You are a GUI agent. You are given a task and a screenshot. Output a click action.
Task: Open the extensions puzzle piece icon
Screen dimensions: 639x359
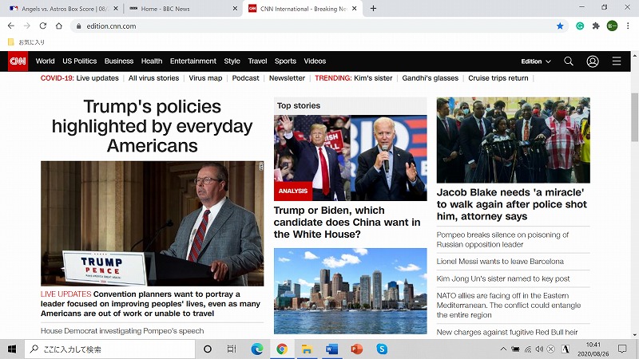click(596, 26)
